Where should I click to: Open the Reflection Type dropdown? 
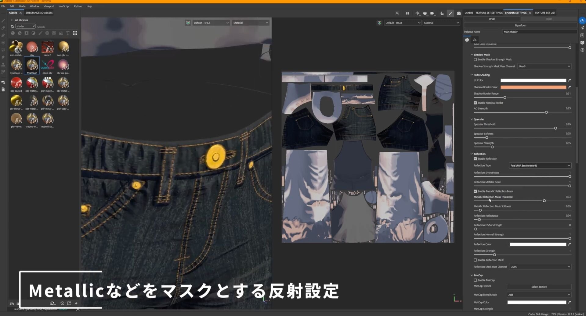point(540,165)
